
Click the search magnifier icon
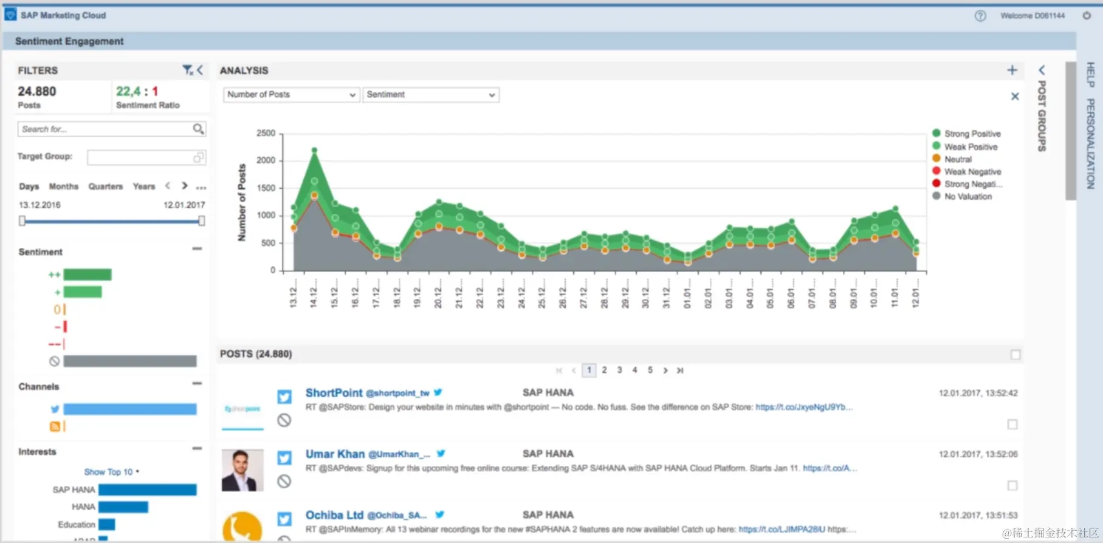pyautogui.click(x=198, y=129)
